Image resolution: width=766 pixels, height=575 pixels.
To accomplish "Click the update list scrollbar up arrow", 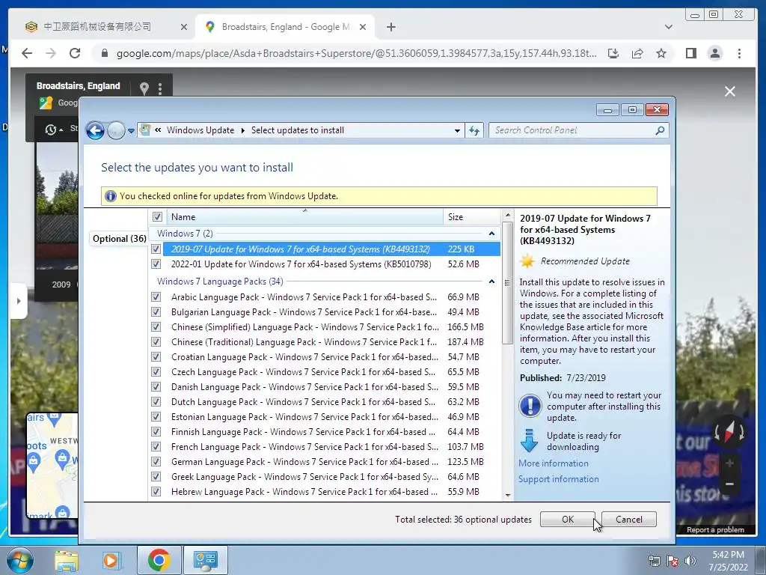I will coord(508,215).
